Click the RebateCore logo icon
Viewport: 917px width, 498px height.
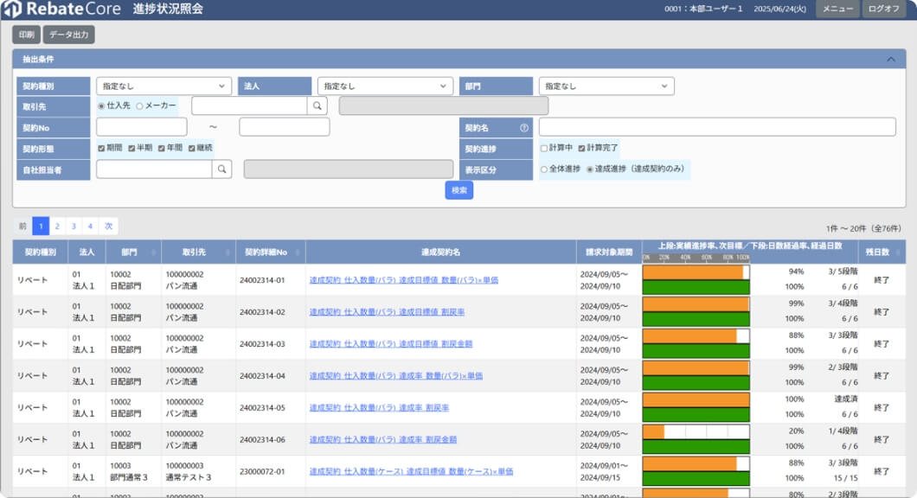pyautogui.click(x=11, y=10)
